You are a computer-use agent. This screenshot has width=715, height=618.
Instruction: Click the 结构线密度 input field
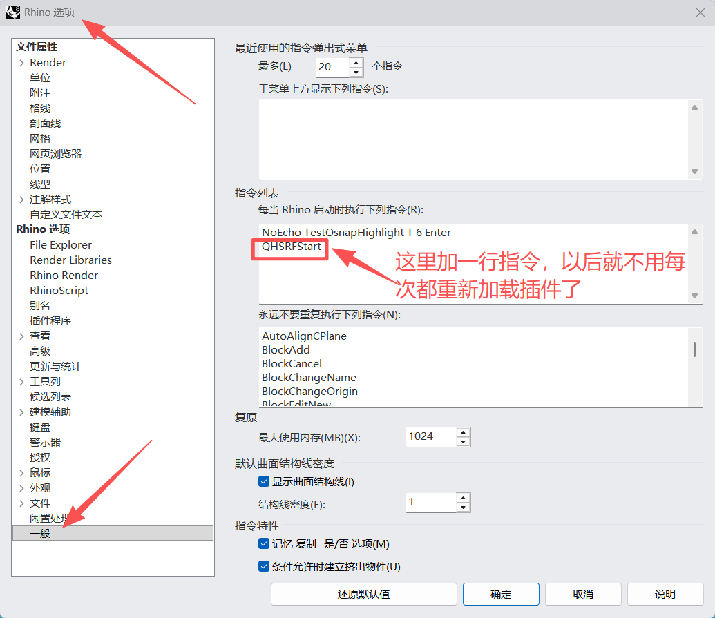431,502
